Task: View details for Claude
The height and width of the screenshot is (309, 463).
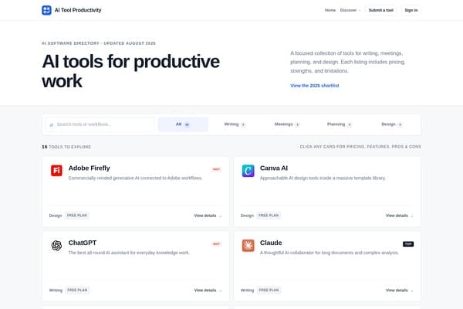Action: 399,290
